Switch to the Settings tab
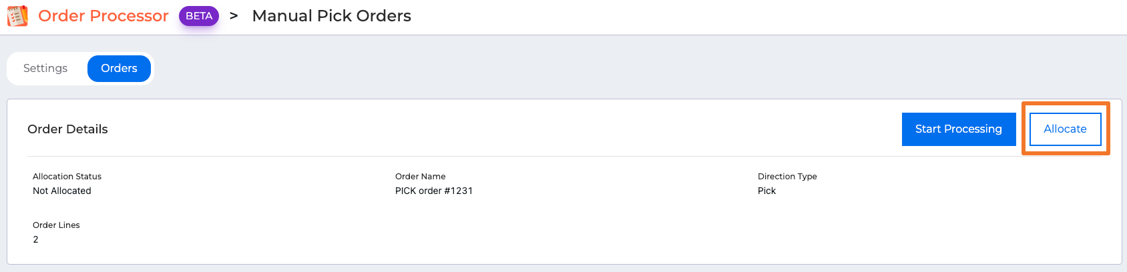 [x=45, y=69]
